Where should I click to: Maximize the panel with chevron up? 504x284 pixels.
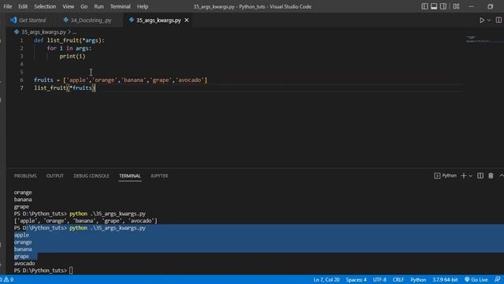[x=501, y=175]
